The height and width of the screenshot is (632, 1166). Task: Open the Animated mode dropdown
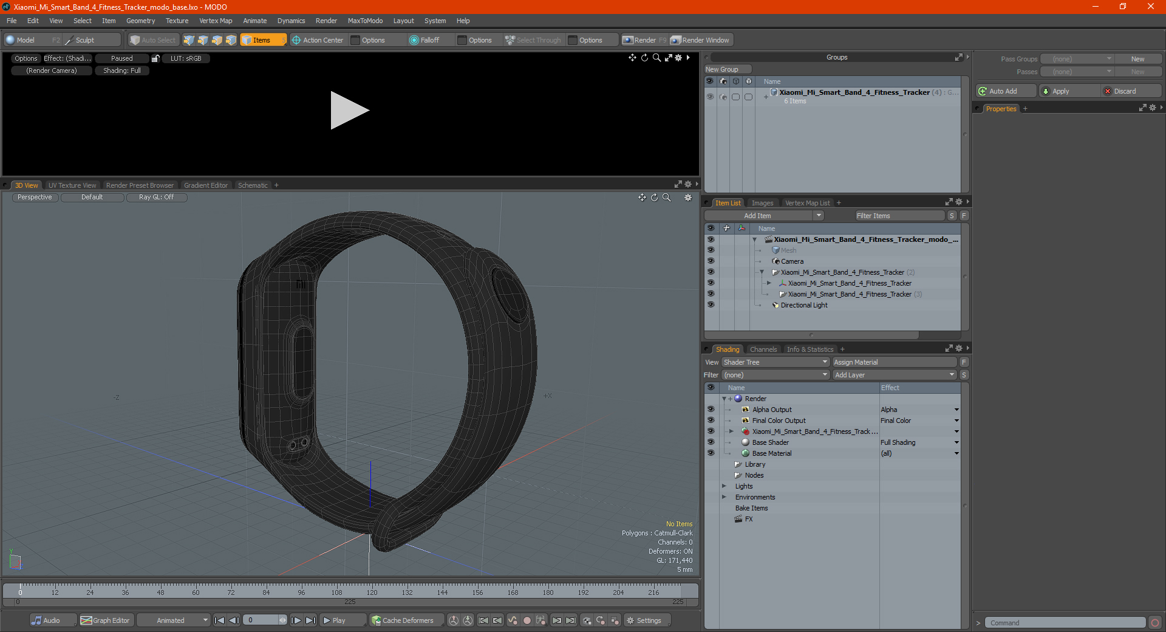coord(174,620)
